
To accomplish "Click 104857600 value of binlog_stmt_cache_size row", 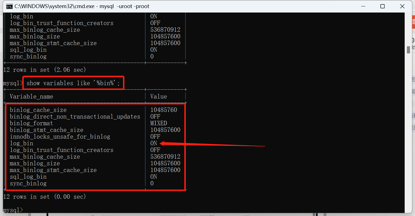I will [x=165, y=130].
